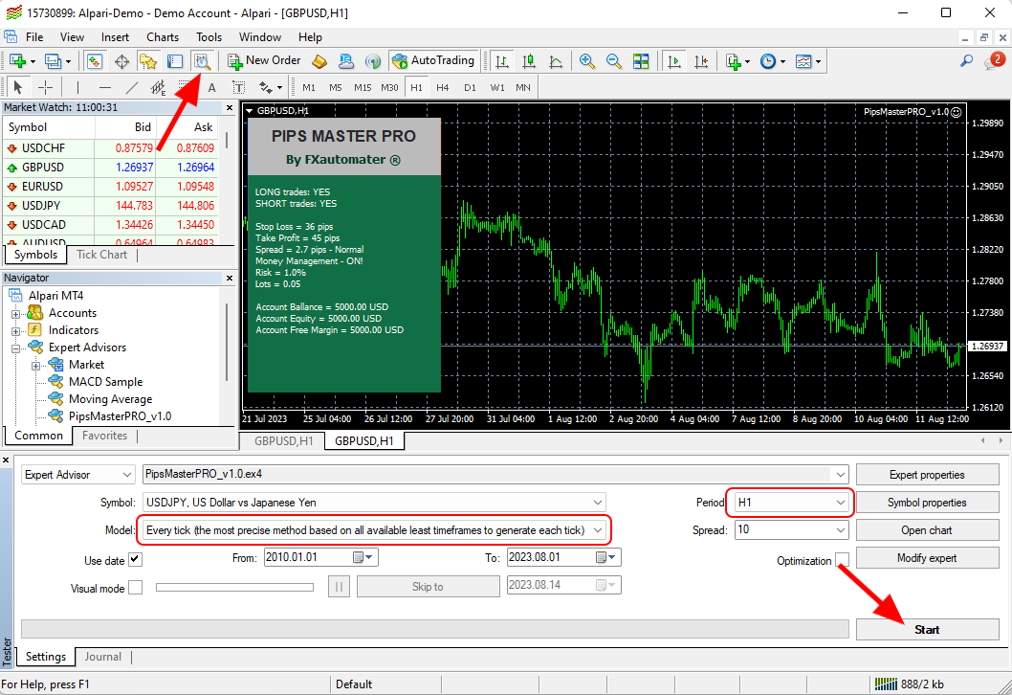Enable the Visual mode checkbox
Screen dimensions: 1012x695
135,588
